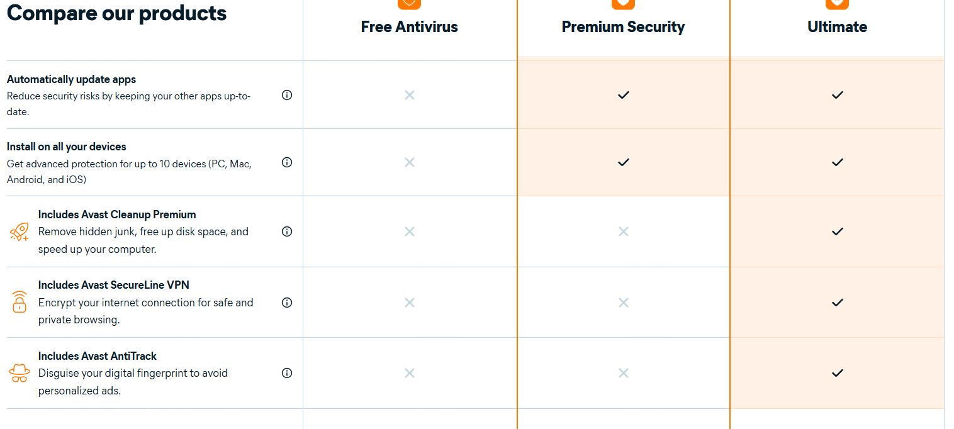Show info tooltip for Avast Cleanup Premium
954x429 pixels.
[287, 231]
